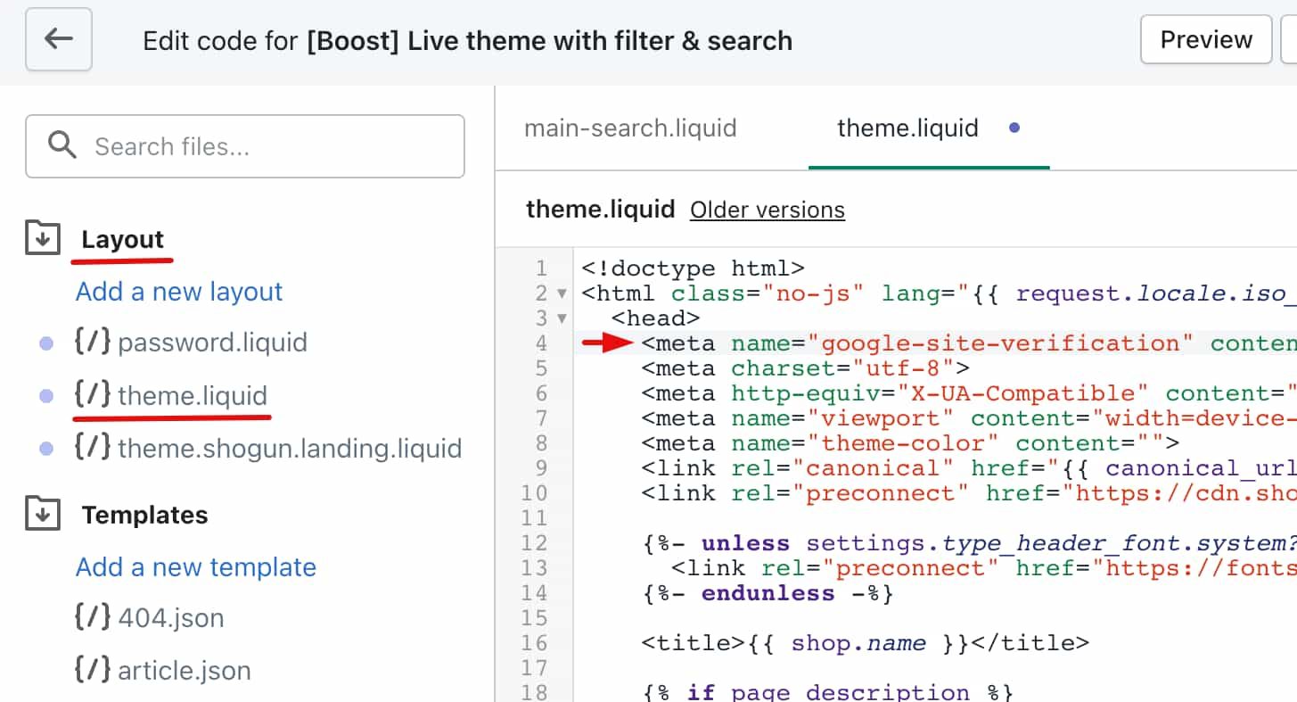This screenshot has width=1297, height=702.
Task: Click the magnifying glass search icon
Action: pos(62,145)
